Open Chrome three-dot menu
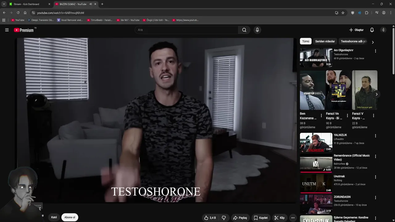The width and height of the screenshot is (395, 222). [x=391, y=13]
